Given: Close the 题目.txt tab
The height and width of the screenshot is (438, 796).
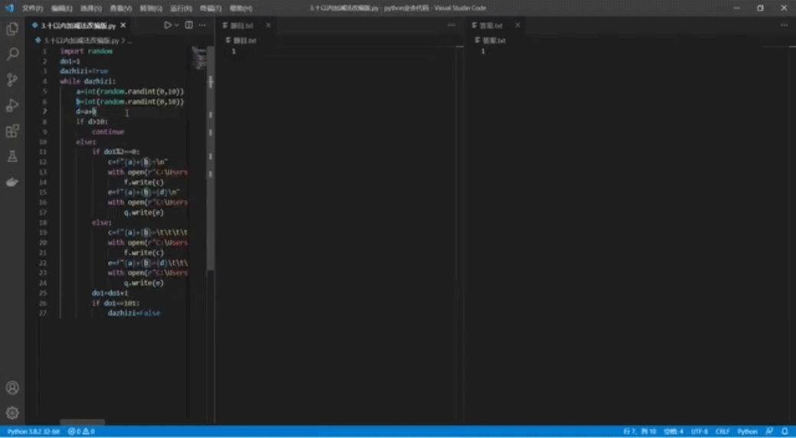Looking at the screenshot, I should point(268,25).
